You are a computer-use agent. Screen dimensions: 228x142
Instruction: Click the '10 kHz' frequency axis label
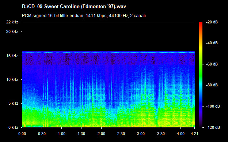pos(12,79)
